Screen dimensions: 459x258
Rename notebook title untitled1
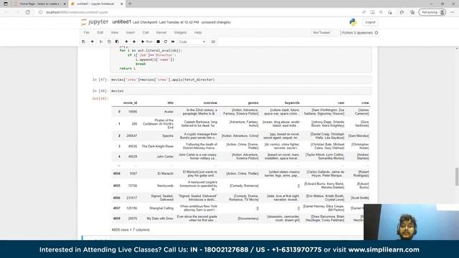pos(121,22)
